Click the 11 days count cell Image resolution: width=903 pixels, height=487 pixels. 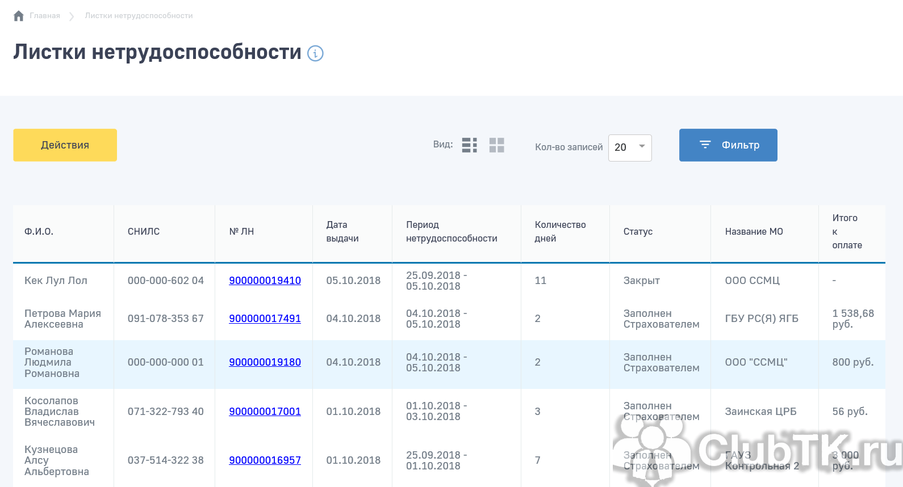(540, 281)
